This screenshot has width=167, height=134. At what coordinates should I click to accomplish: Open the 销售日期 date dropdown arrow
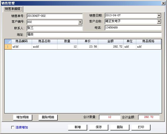tap(159, 16)
